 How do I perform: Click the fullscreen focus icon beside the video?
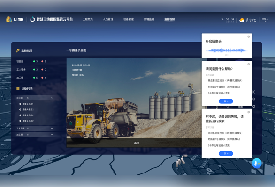coord(254,92)
